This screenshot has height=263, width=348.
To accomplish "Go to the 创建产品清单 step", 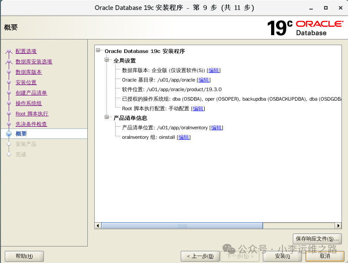I will 31,93.
